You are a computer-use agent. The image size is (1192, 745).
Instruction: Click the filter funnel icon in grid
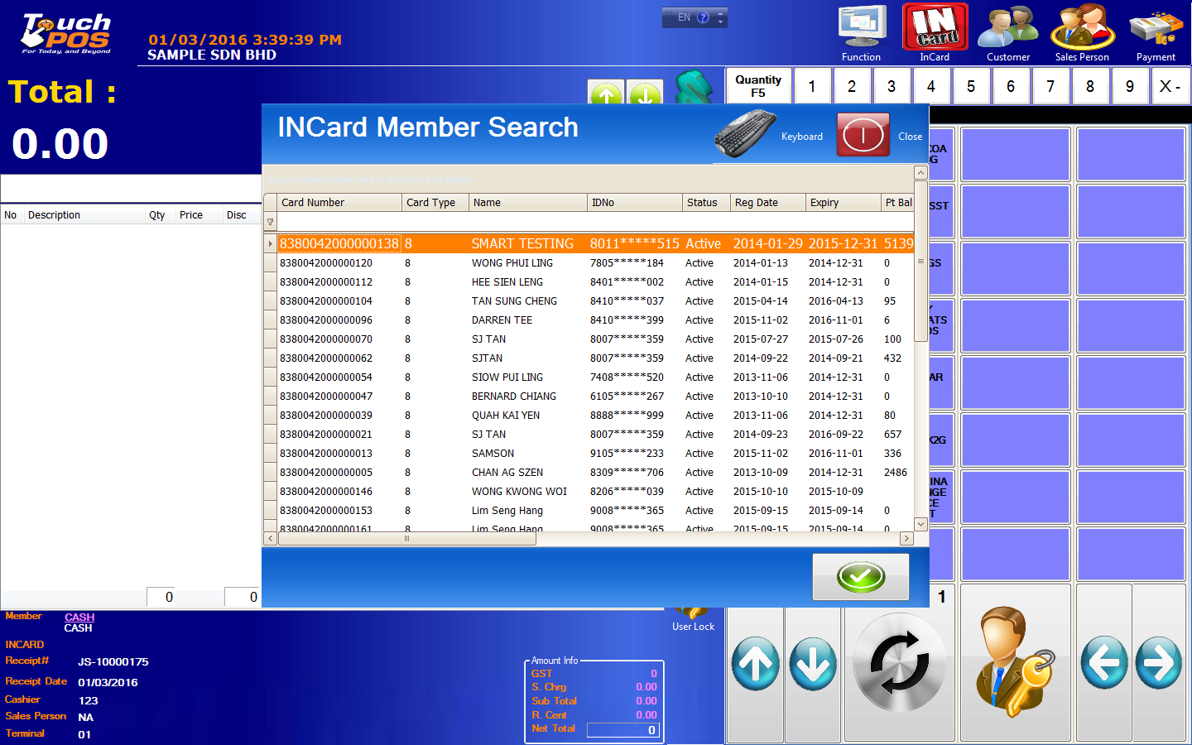tap(270, 222)
